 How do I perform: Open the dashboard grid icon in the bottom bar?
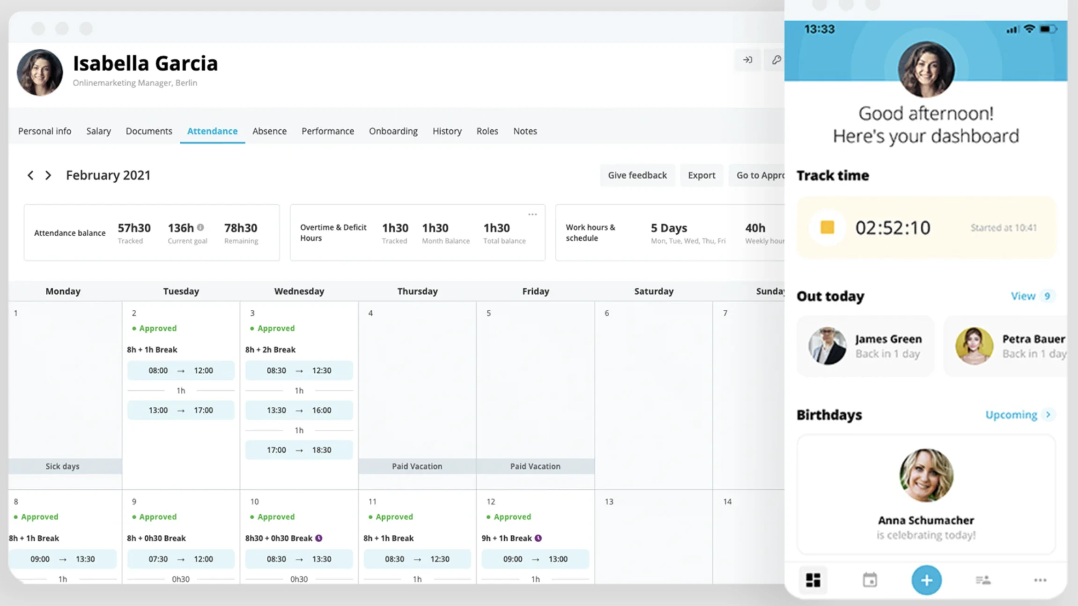click(813, 580)
